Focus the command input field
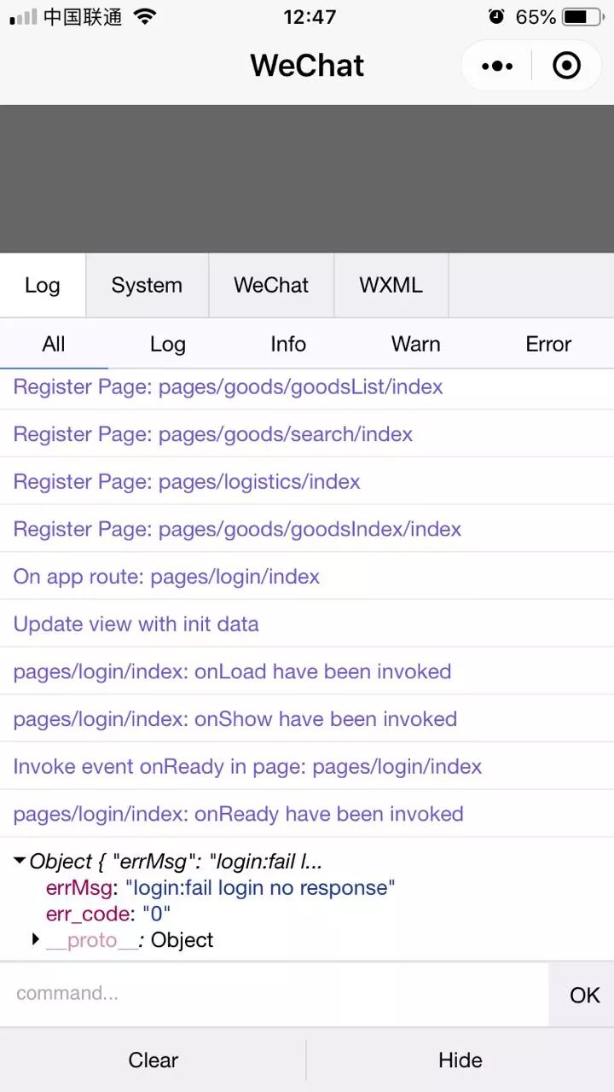 click(x=274, y=994)
